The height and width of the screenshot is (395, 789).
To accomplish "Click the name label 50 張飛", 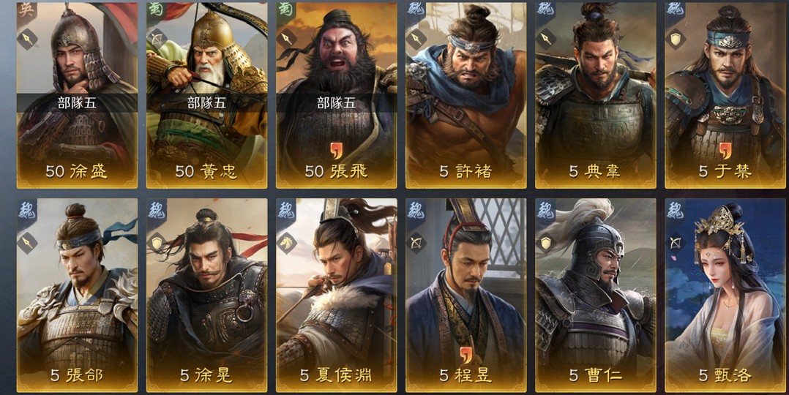I will click(x=336, y=171).
